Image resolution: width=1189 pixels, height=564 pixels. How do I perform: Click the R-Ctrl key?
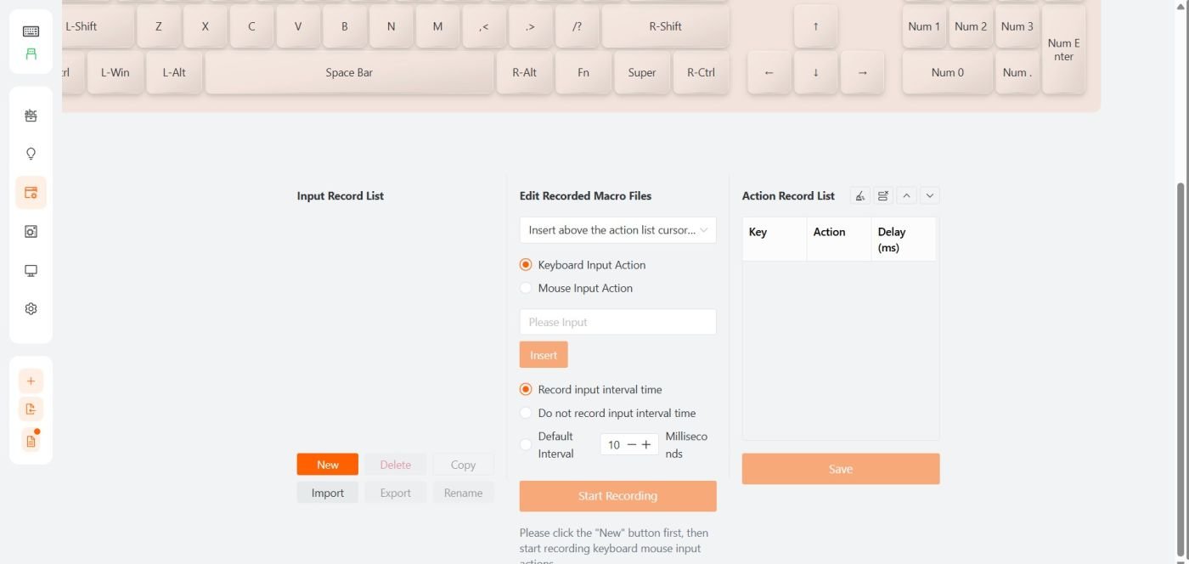click(701, 72)
